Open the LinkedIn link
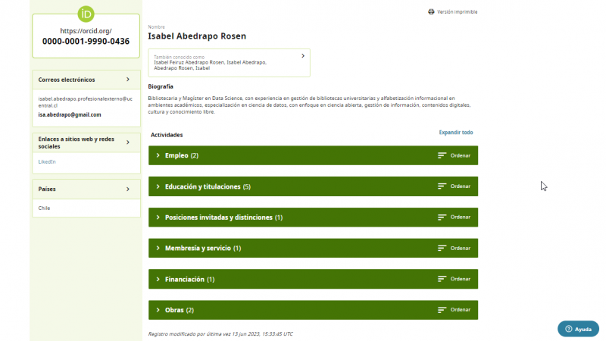 click(47, 161)
